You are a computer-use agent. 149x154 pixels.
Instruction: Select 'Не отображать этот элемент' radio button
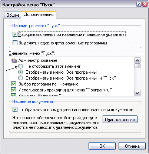click(x=21, y=66)
